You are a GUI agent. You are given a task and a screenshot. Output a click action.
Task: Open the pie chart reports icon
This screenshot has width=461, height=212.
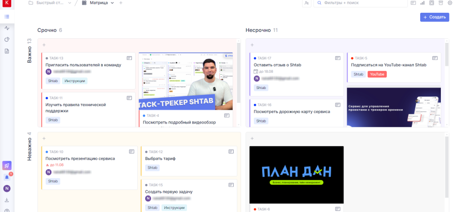point(7,39)
